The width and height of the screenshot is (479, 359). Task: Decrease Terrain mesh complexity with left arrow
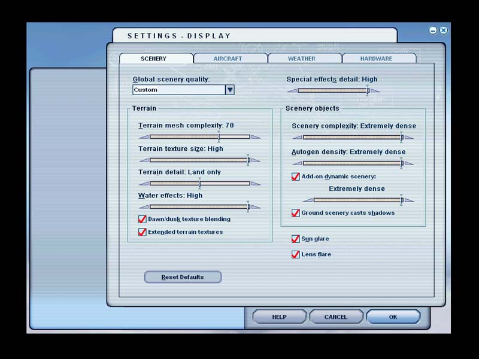pos(144,137)
